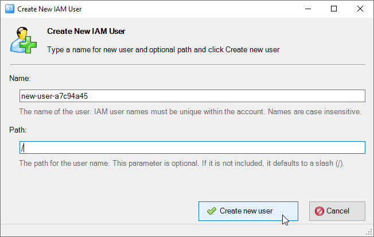Click the "Type a name for new user" instruction
This screenshot has width=374, height=237.
pyautogui.click(x=163, y=50)
